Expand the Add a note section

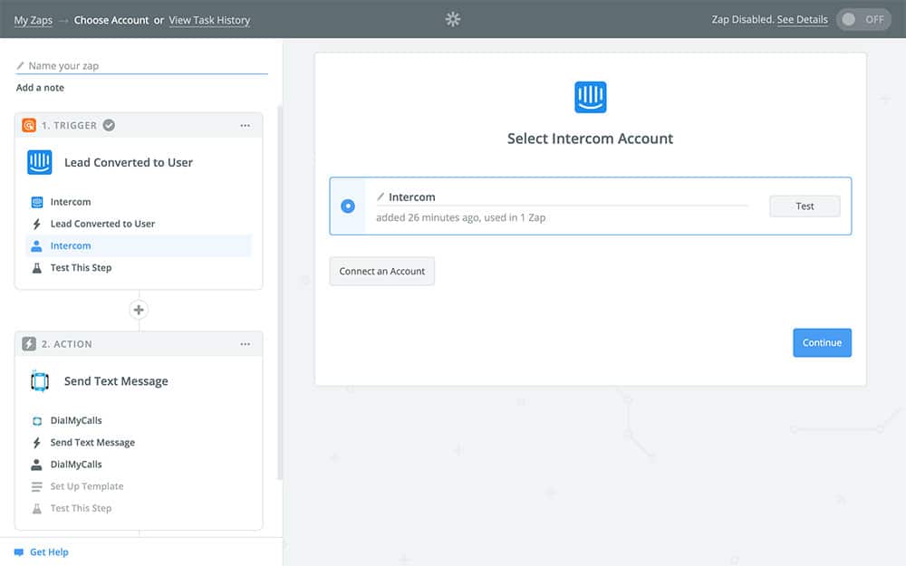pyautogui.click(x=40, y=88)
